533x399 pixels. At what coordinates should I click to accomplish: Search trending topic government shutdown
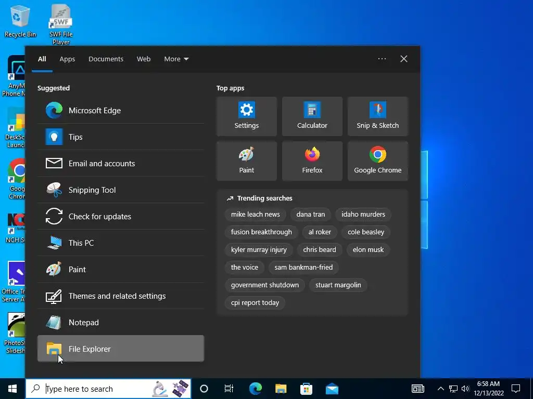tap(265, 285)
